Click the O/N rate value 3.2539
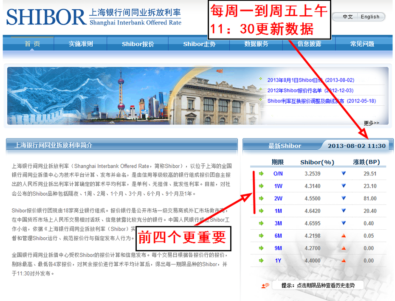This screenshot has width=395, height=301. pos(312,174)
